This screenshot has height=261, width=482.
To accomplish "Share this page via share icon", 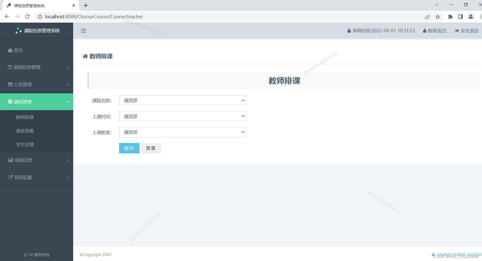I will tap(427, 17).
